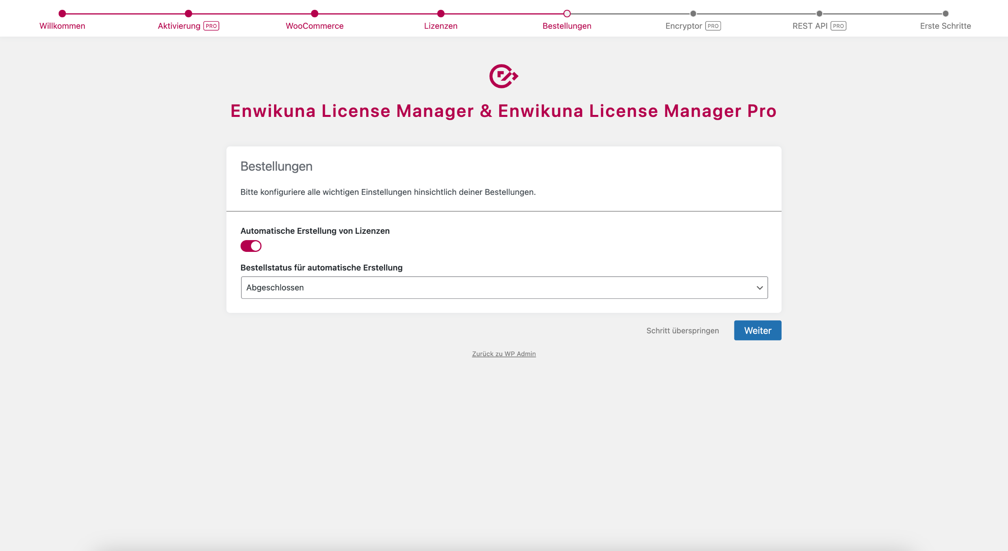
Task: Click Zurück zu WP Admin link
Action: 504,354
